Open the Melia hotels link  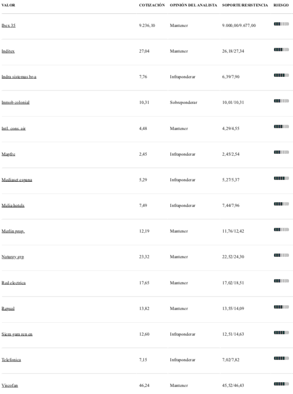tap(13, 205)
